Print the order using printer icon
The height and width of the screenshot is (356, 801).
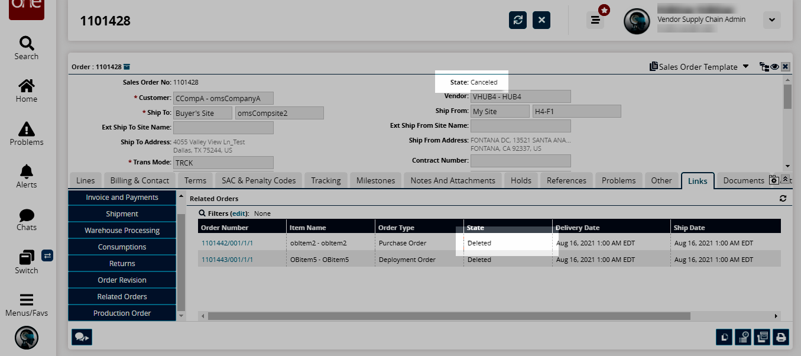pos(781,337)
